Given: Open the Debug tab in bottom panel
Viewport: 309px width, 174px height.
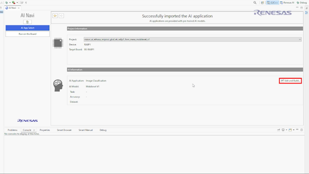Looking at the screenshot, I should point(103,130).
